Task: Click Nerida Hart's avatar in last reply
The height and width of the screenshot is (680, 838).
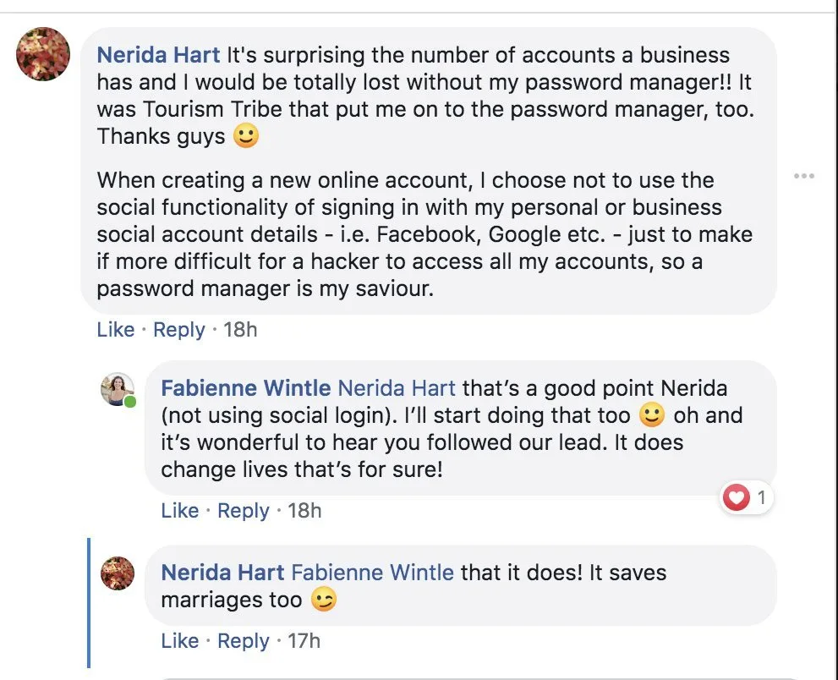Action: pos(118,573)
